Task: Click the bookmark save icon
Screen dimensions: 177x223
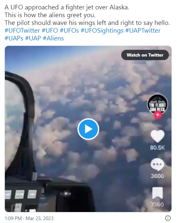Action: 158,193
